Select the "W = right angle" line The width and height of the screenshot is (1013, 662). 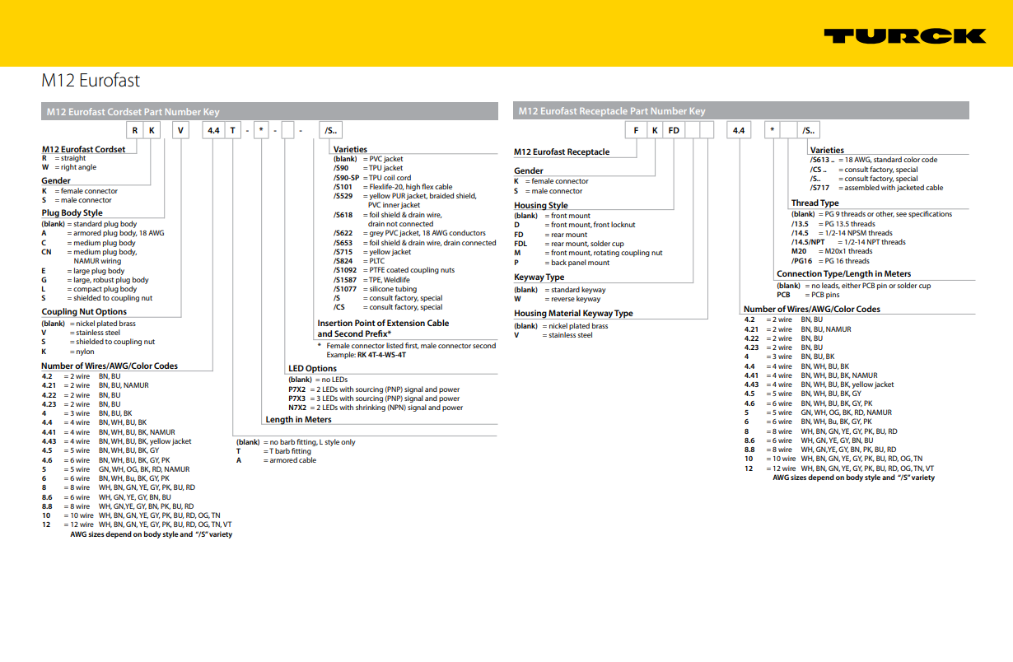click(x=69, y=167)
